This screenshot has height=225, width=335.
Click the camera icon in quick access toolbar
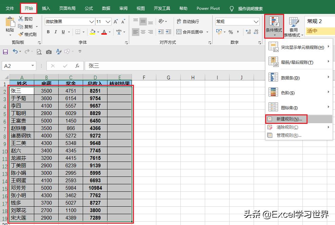pos(49,52)
